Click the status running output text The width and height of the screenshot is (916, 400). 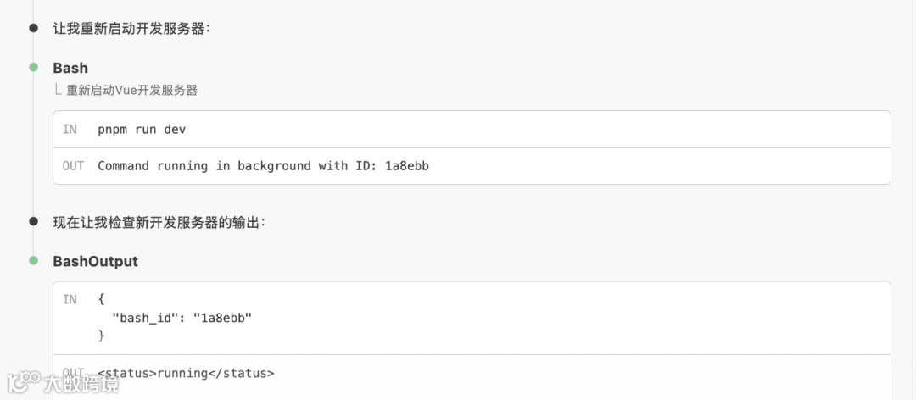(x=186, y=373)
